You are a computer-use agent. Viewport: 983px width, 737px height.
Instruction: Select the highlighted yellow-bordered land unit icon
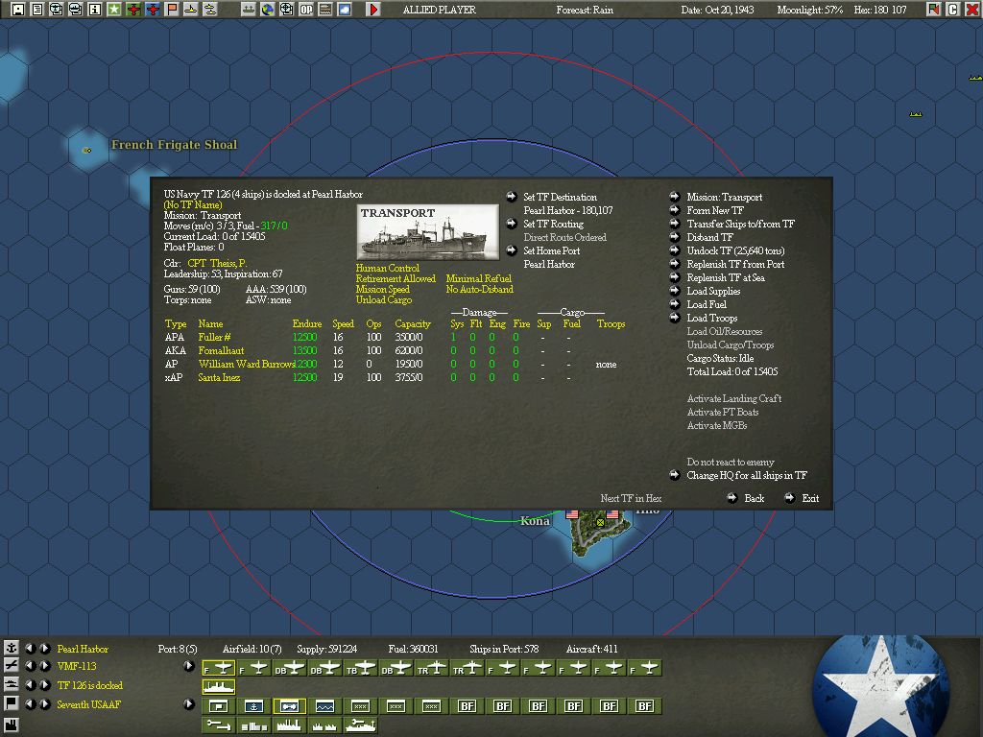[289, 706]
